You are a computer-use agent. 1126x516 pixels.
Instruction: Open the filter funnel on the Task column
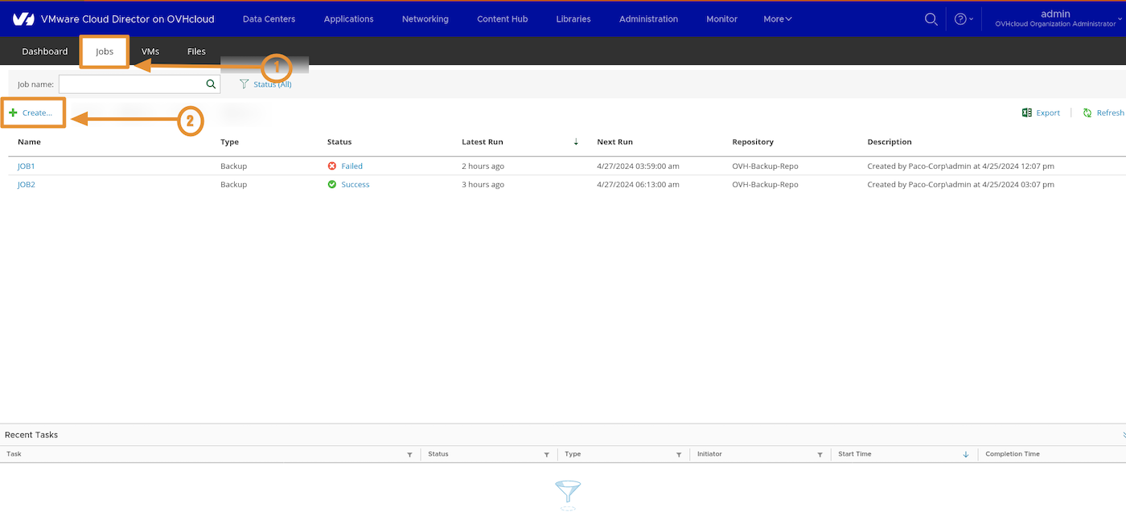[409, 454]
